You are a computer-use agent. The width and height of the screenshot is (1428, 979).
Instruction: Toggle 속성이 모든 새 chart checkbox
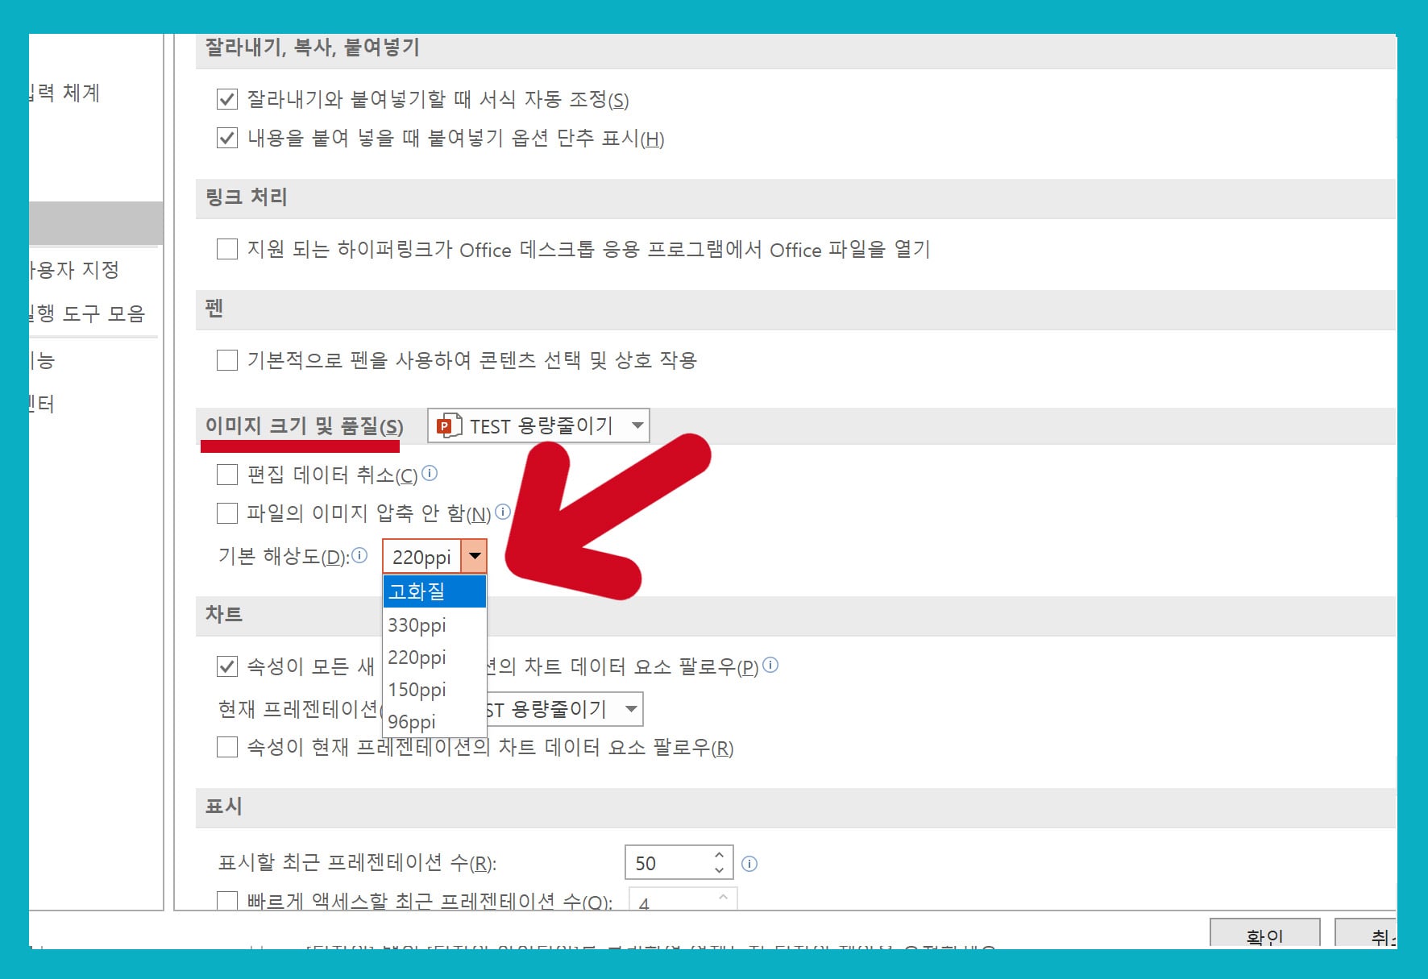click(x=227, y=666)
